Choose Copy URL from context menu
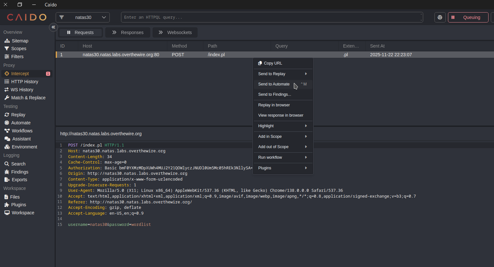The height and width of the screenshot is (267, 494). (273, 63)
